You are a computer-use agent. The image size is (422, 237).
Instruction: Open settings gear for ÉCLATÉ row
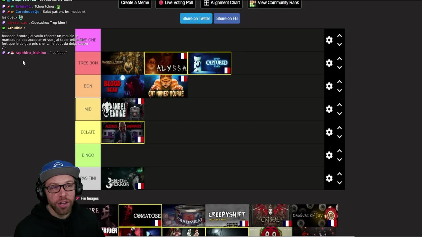point(329,132)
